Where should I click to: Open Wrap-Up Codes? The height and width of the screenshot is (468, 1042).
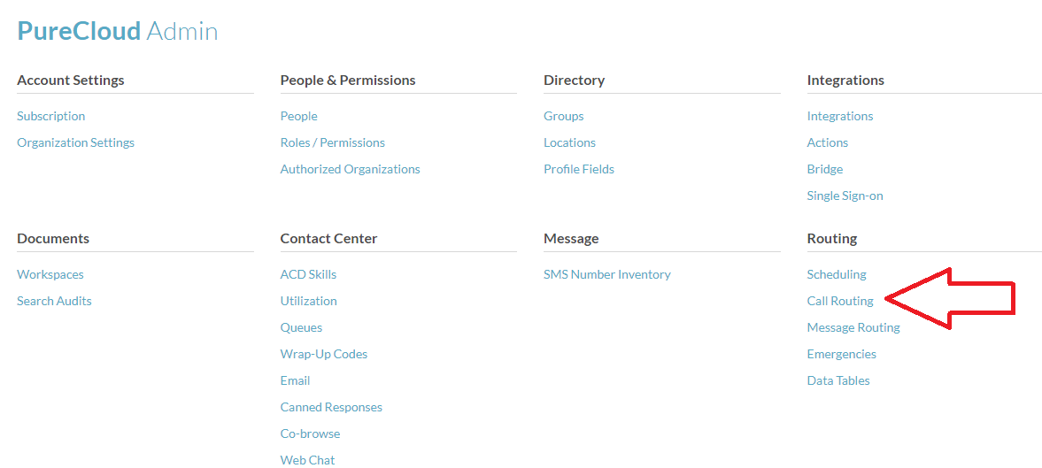pos(323,354)
